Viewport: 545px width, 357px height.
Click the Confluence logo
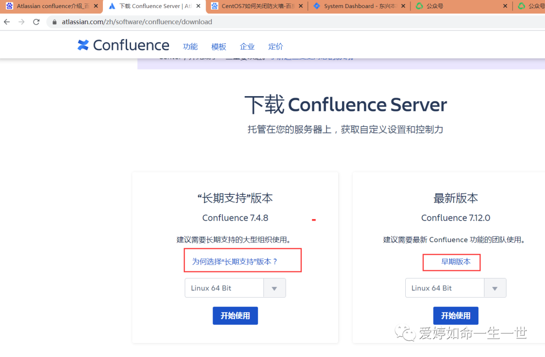point(123,45)
